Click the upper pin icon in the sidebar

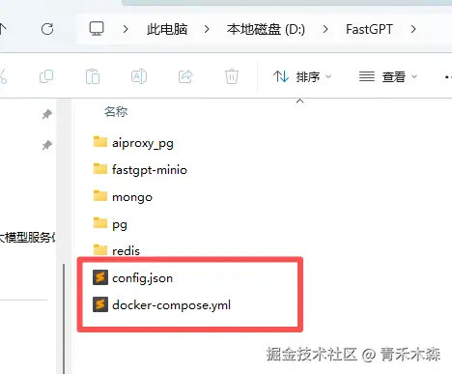click(x=47, y=114)
